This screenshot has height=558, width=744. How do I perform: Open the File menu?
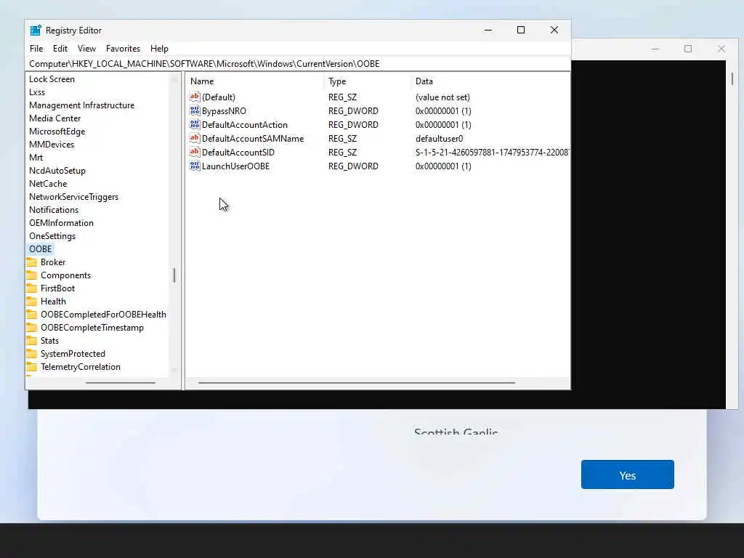36,49
